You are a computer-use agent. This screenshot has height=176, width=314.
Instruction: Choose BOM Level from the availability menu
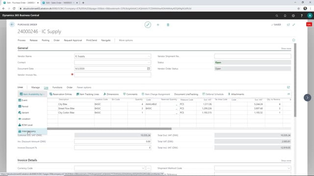click(32, 125)
